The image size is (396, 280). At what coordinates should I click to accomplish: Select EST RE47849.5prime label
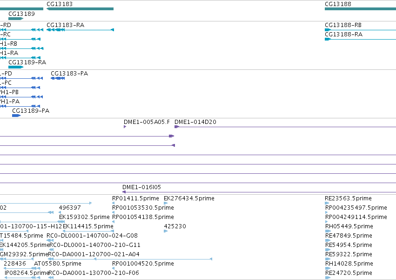349,236
